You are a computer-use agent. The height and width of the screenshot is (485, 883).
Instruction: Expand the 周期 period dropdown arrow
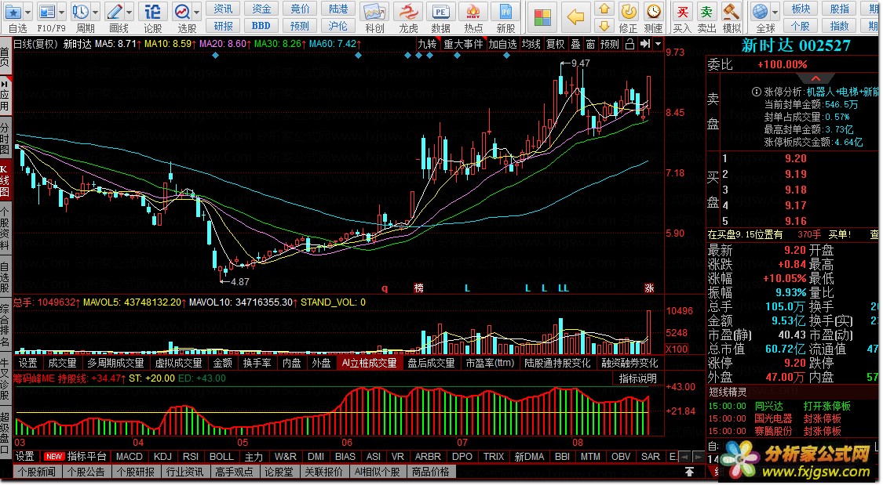point(95,11)
